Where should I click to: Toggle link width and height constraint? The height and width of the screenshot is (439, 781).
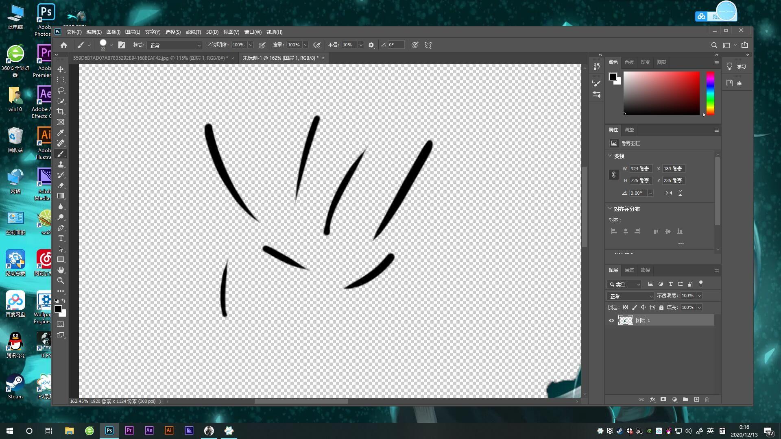pos(614,174)
